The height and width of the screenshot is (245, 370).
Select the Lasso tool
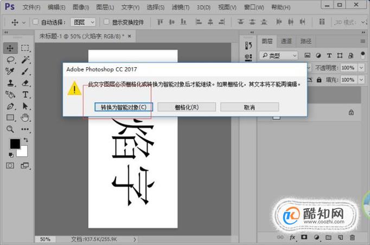click(x=10, y=60)
